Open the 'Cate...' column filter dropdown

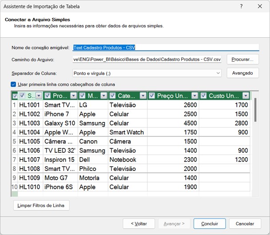(x=143, y=96)
